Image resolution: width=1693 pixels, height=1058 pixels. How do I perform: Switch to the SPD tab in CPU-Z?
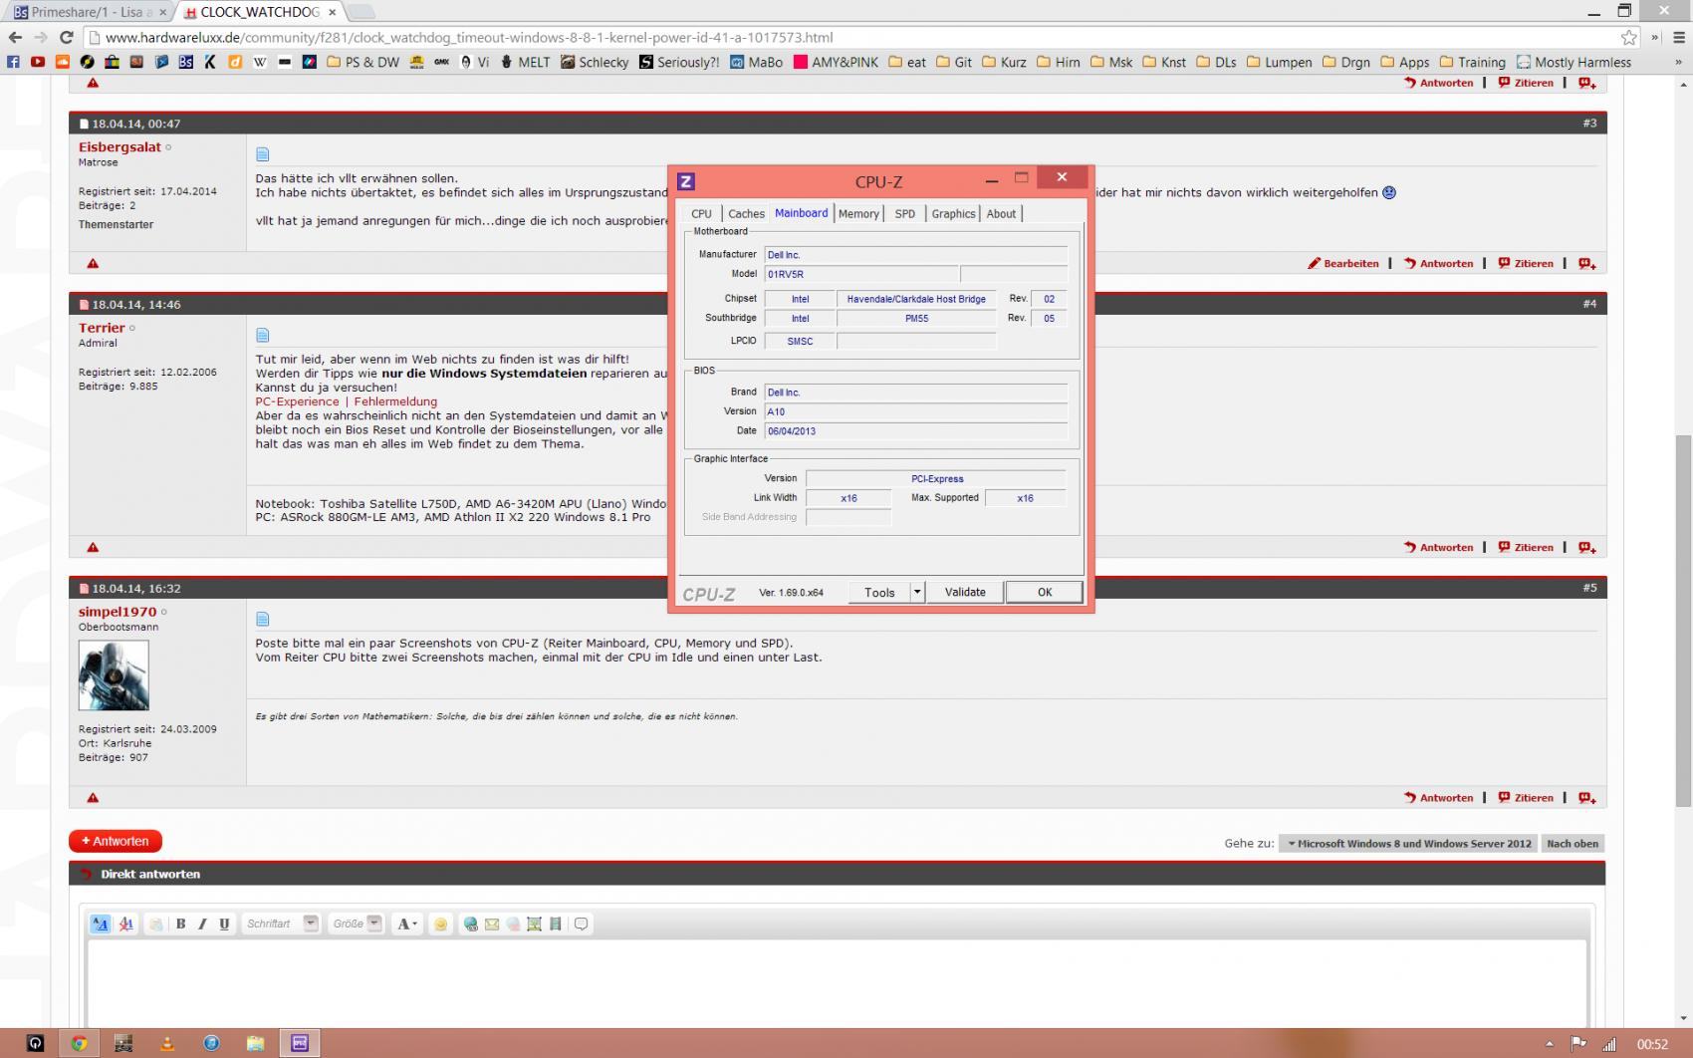[904, 213]
